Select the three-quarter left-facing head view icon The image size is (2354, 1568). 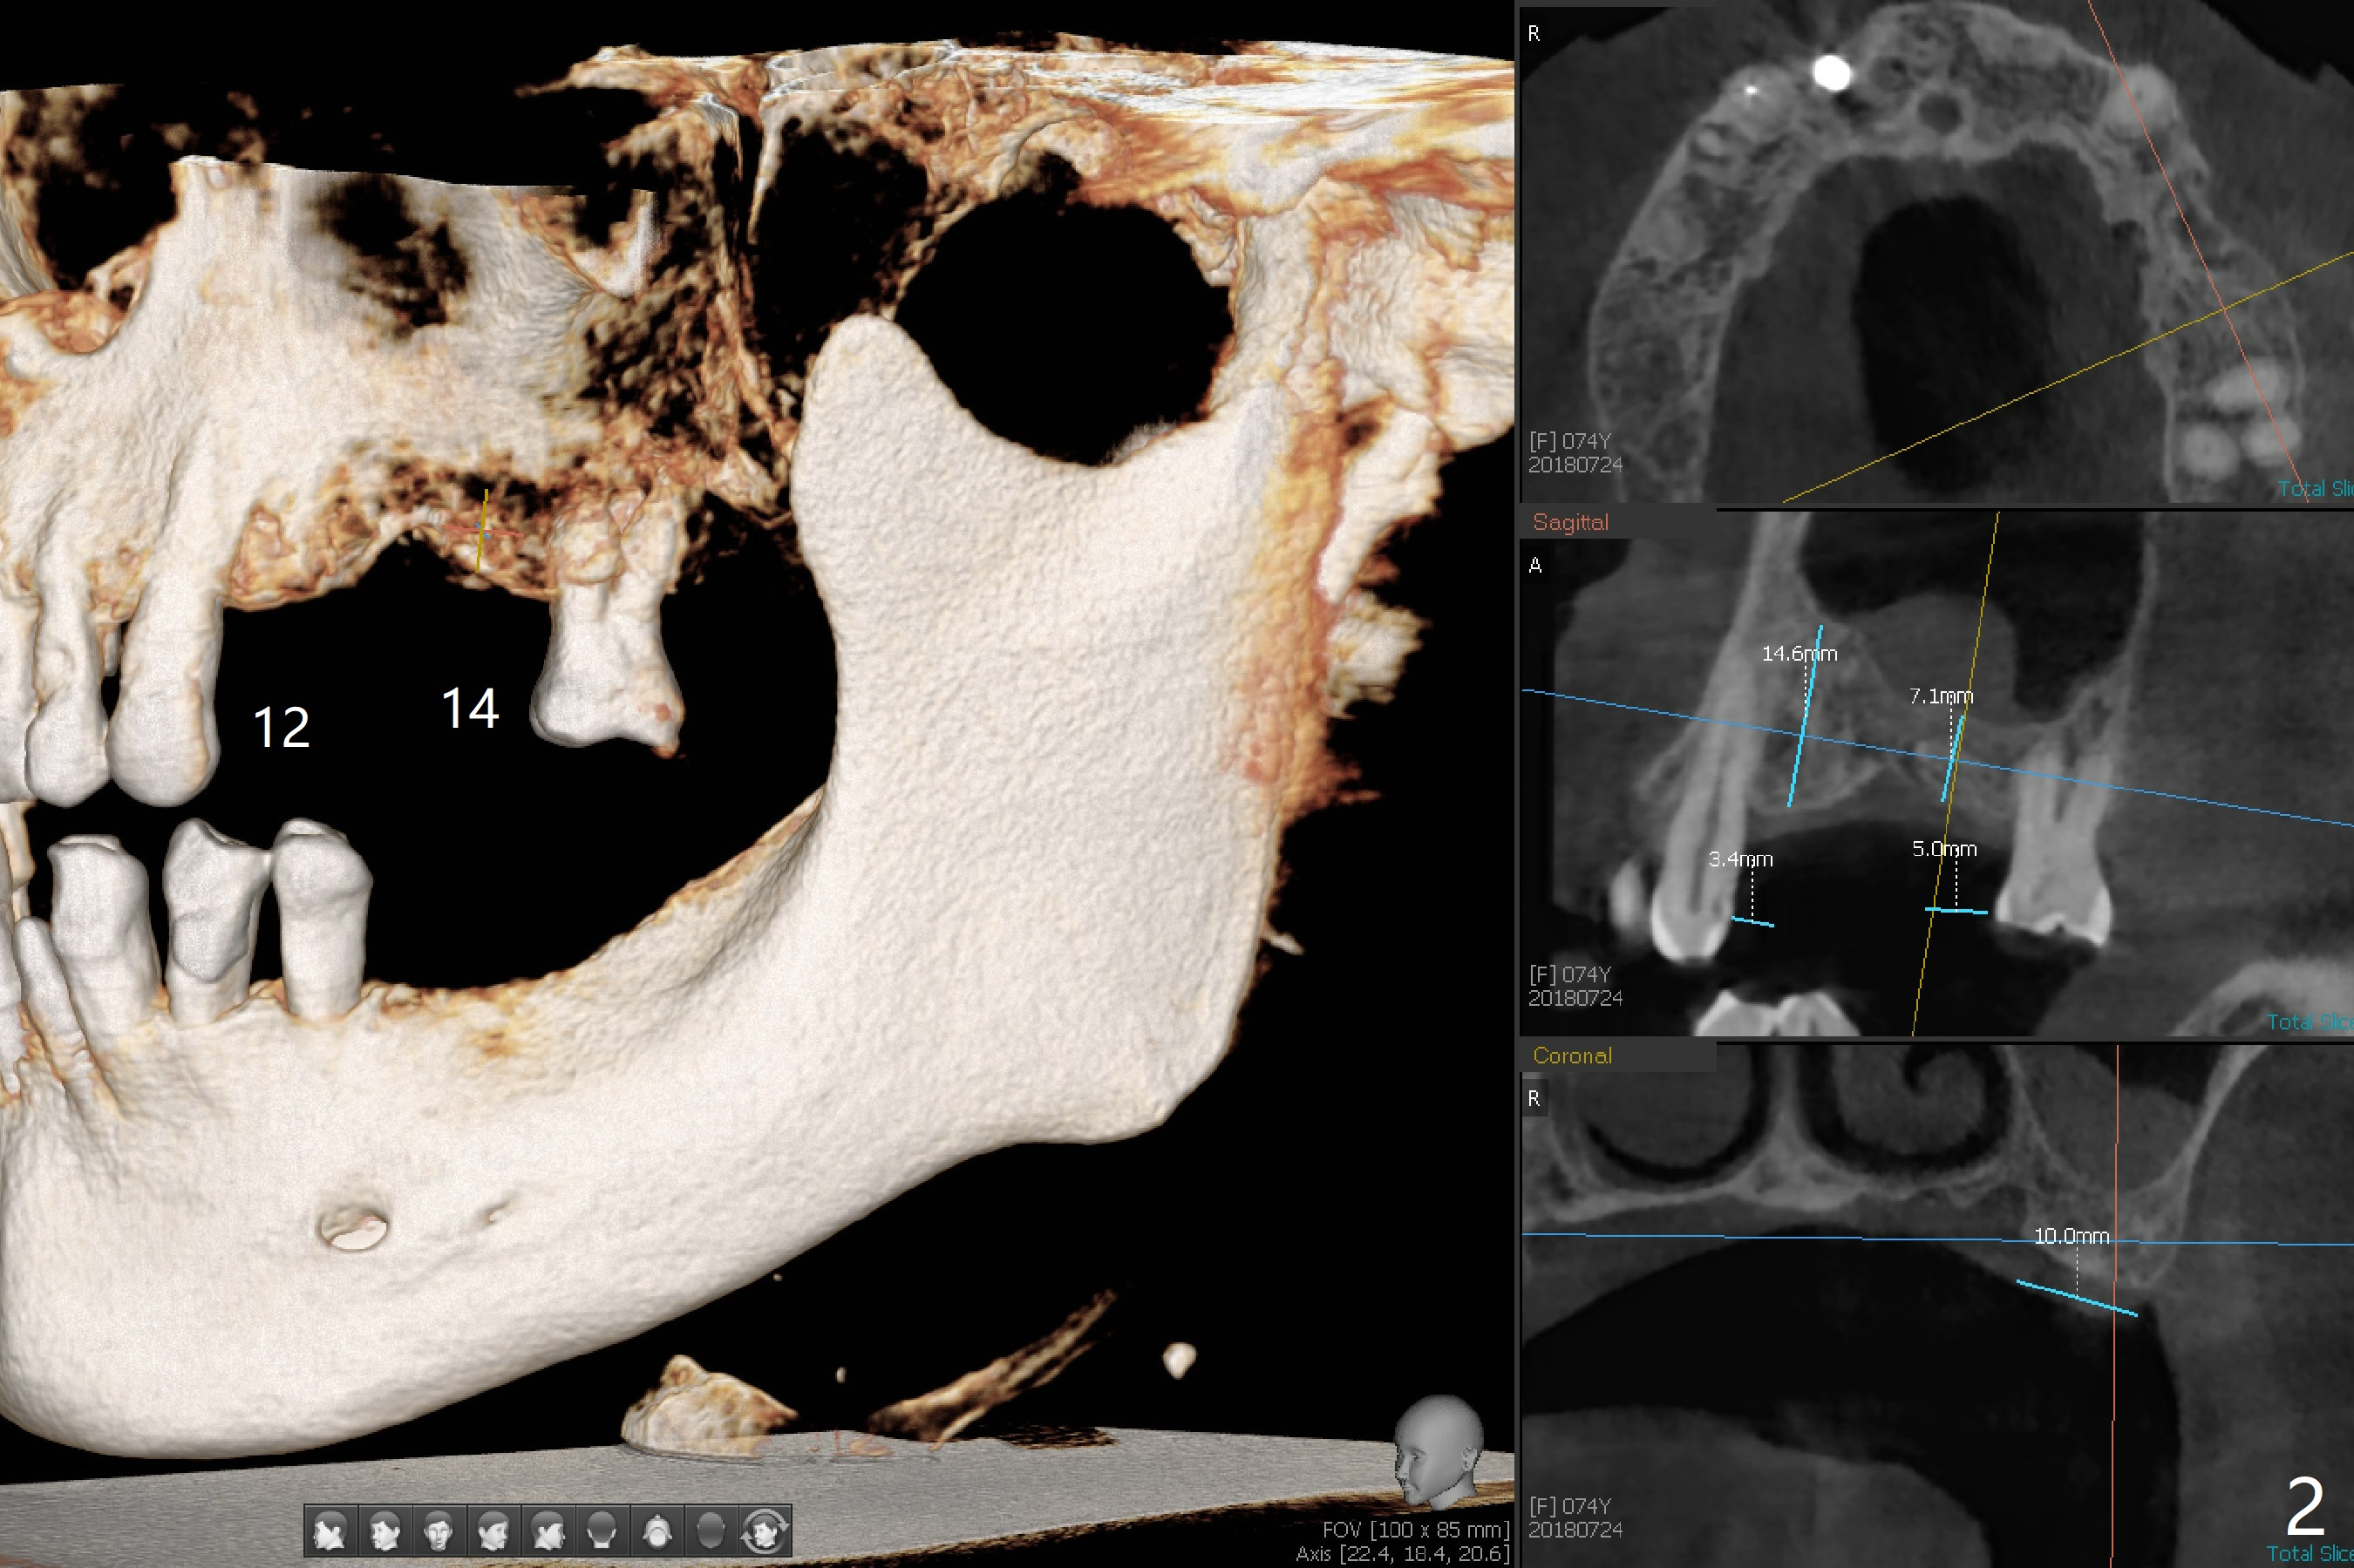tap(385, 1530)
